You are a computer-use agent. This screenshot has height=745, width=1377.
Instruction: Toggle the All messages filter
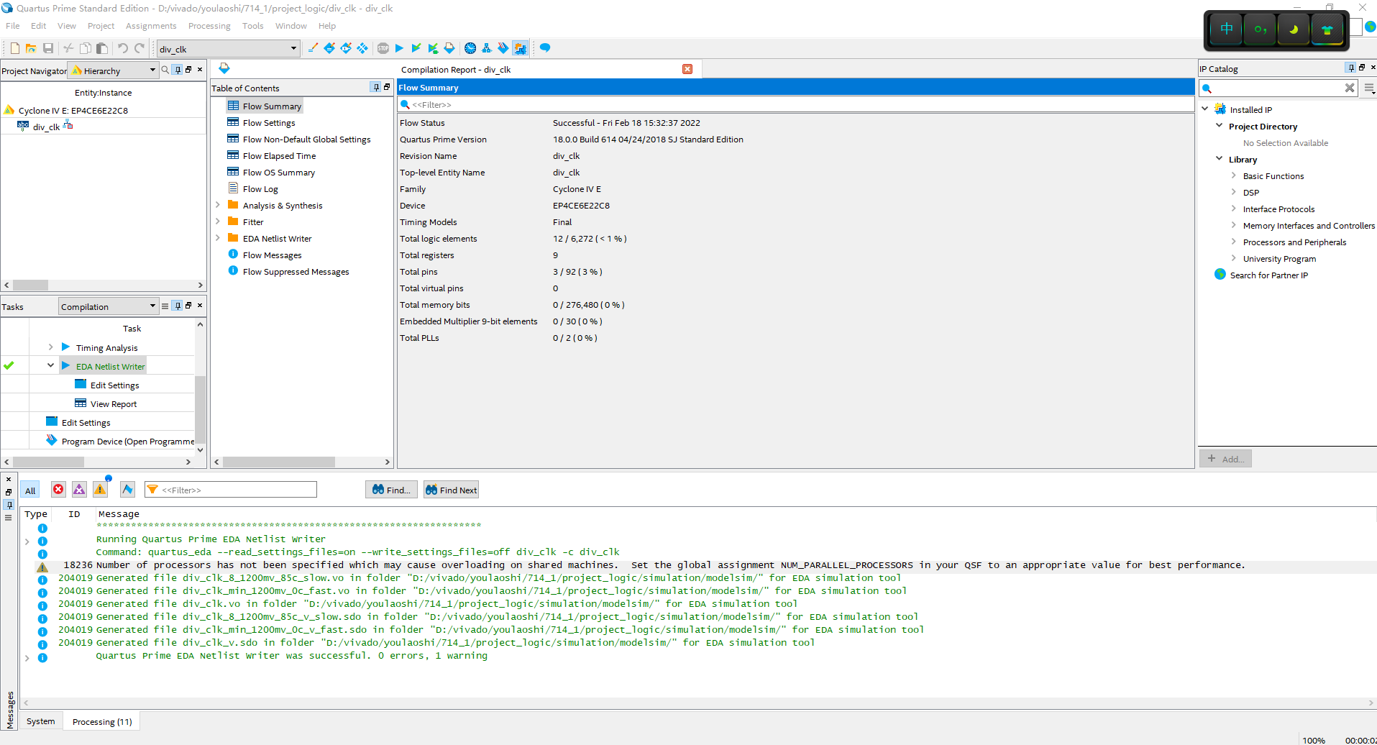pyautogui.click(x=30, y=490)
